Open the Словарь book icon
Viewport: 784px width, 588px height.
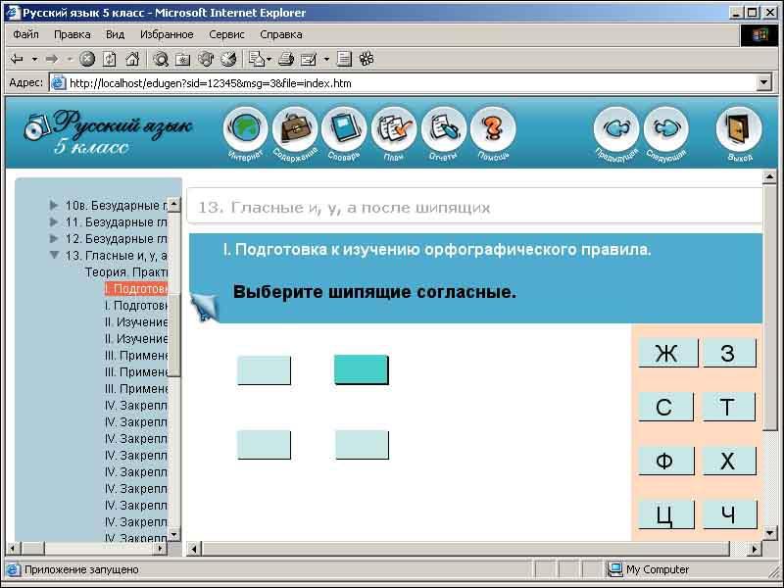click(x=344, y=129)
